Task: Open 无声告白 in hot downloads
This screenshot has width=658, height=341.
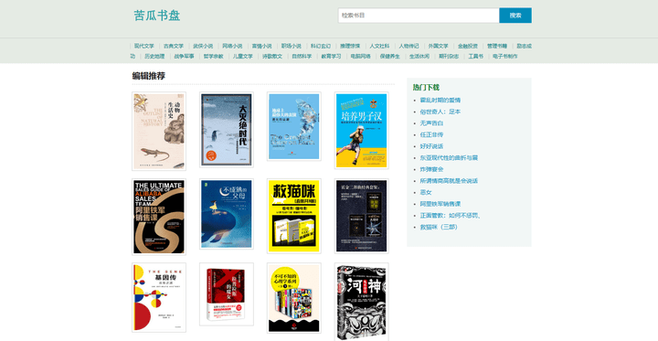Action: [431, 123]
